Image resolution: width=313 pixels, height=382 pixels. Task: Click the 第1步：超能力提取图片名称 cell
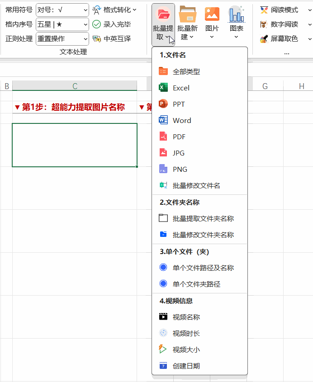coord(75,107)
